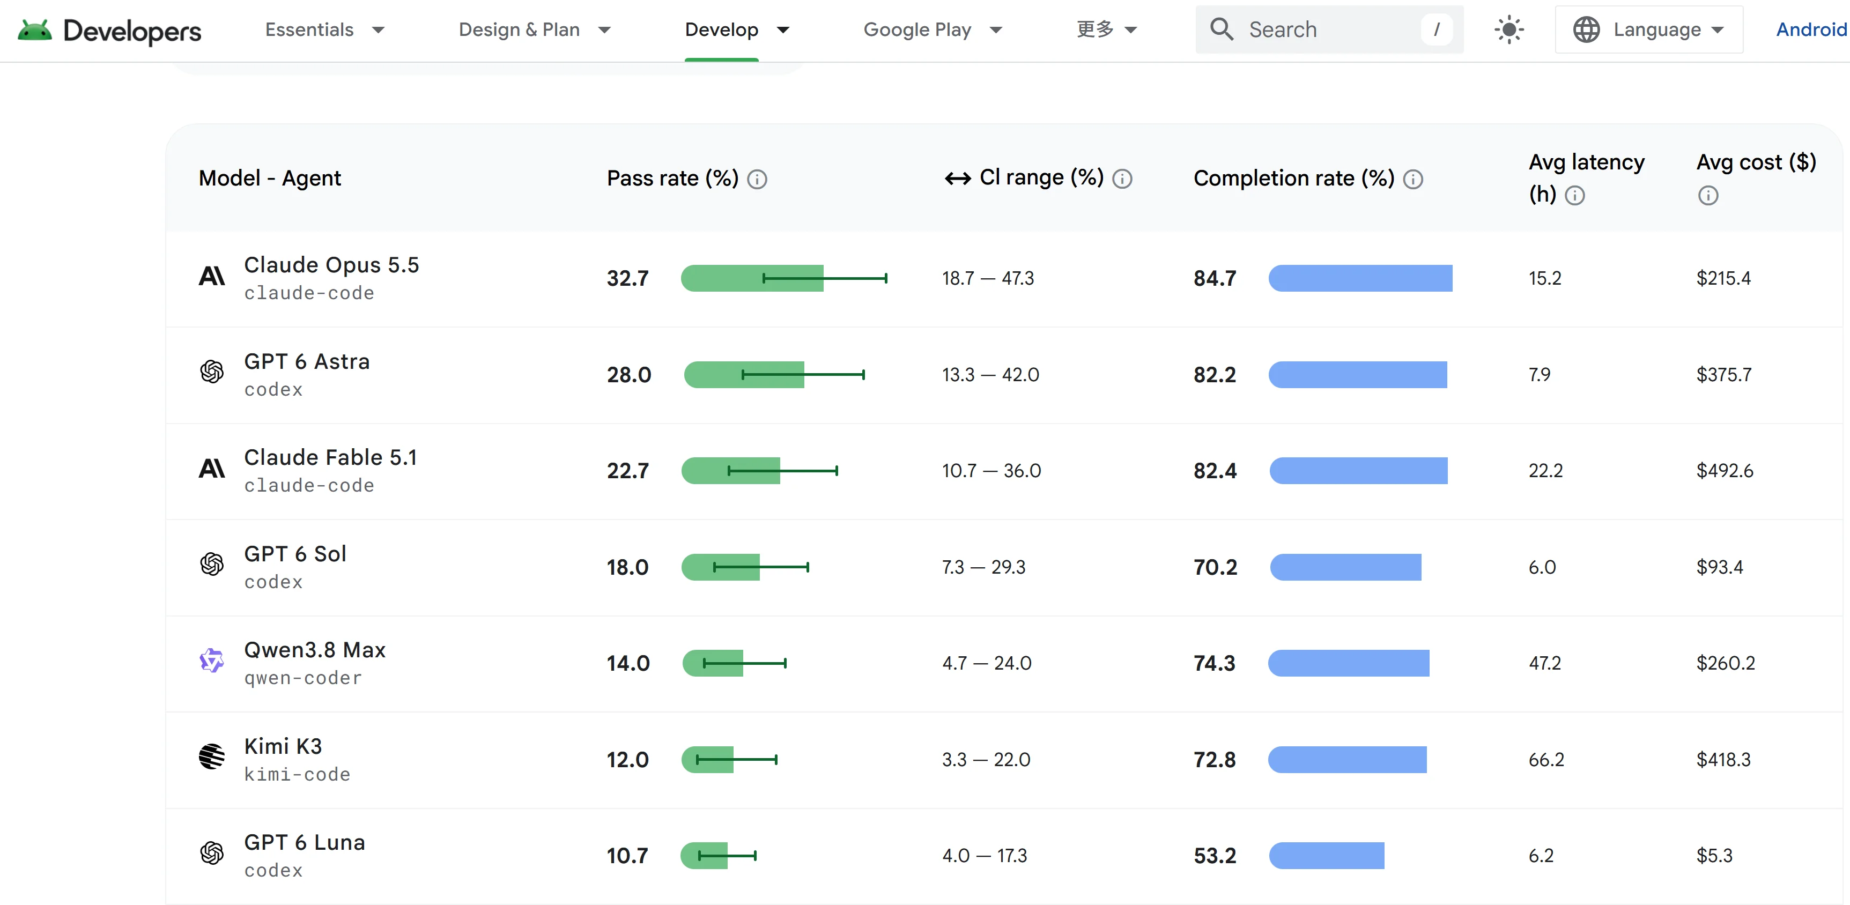Click the Claude Opus 5.5 model name
Screen dimensions: 1850x905
coord(331,265)
